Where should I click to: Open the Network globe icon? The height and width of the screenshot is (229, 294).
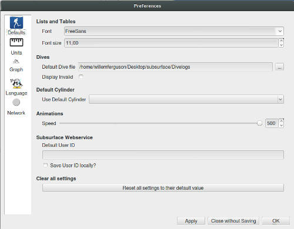[16, 102]
